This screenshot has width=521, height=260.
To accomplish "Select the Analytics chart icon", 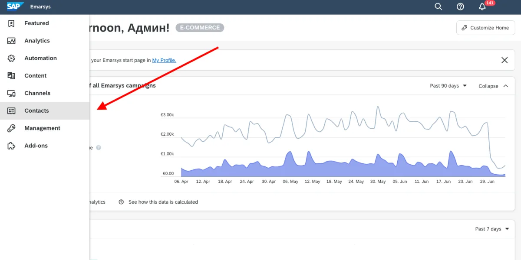I will (x=11, y=41).
